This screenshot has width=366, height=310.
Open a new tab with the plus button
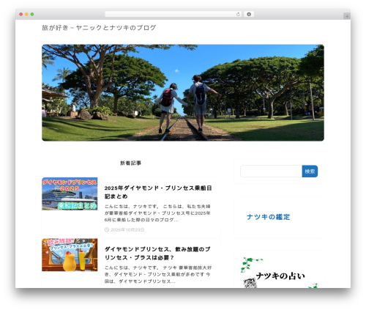point(347,16)
